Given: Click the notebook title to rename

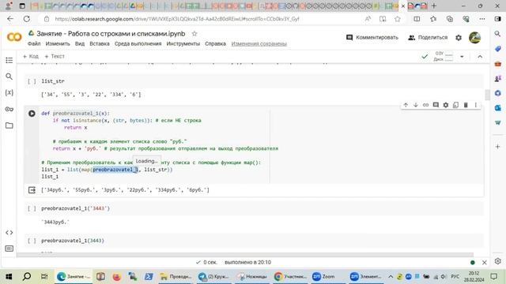Looking at the screenshot, I should coord(111,33).
